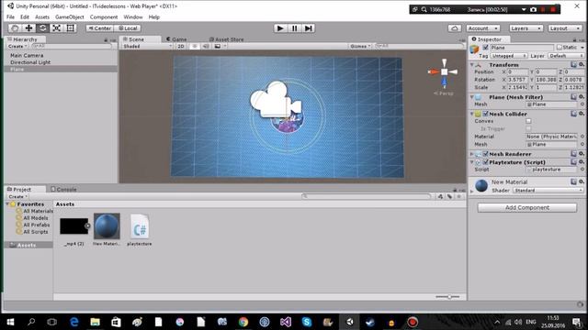Open the Hierarchy Create dropdown
This screenshot has width=588, height=330.
[17, 46]
